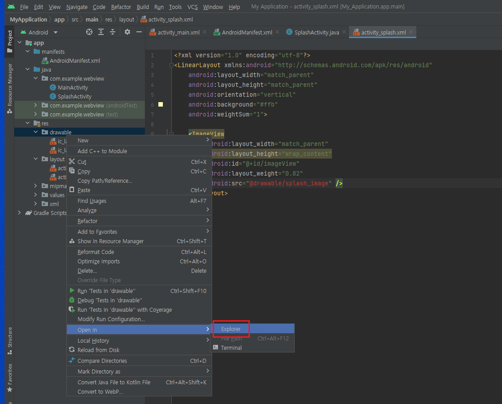Screen dimensions: 502x404
Task: Select the Copy context menu item
Action: tap(139, 171)
